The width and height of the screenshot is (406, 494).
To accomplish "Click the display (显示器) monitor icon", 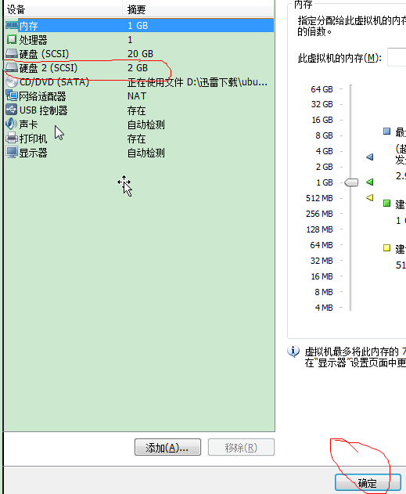I will (12, 153).
